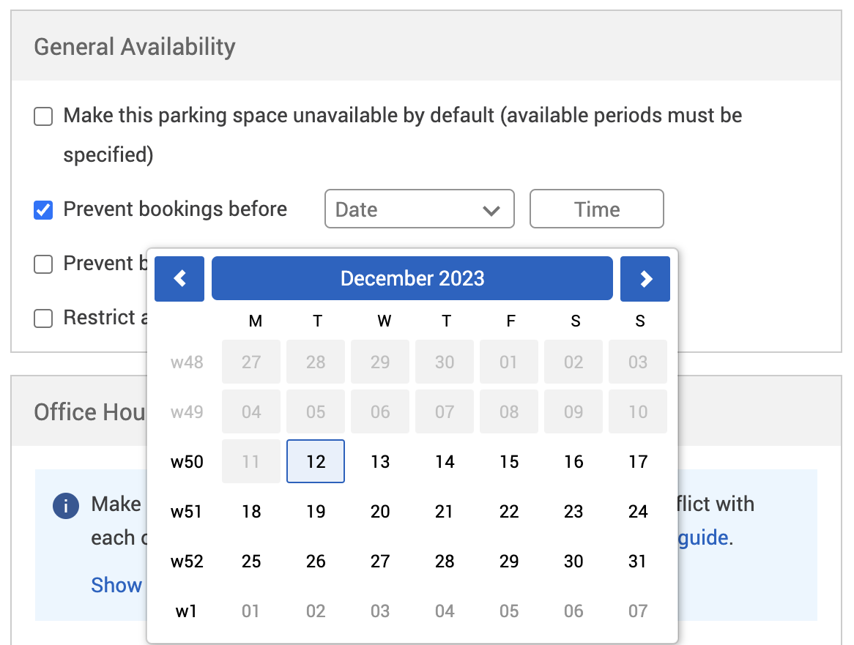Click the Show link in info box
The height and width of the screenshot is (645, 854).
[x=116, y=585]
